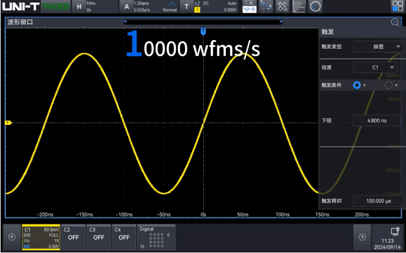Select the less-than trigger condition radio
The height and width of the screenshot is (253, 406).
pyautogui.click(x=388, y=85)
